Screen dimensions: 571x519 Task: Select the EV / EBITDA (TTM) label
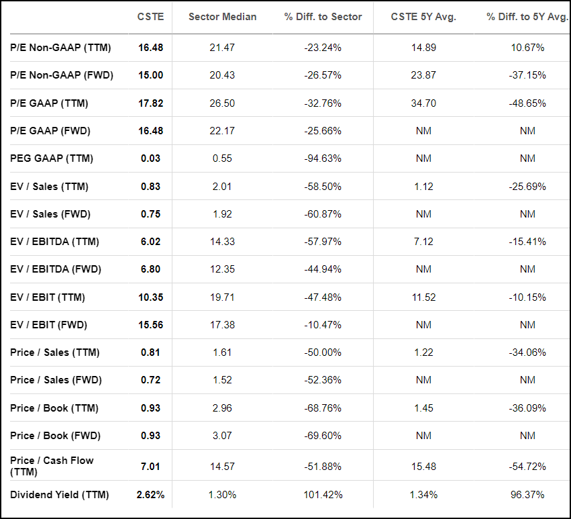click(54, 242)
